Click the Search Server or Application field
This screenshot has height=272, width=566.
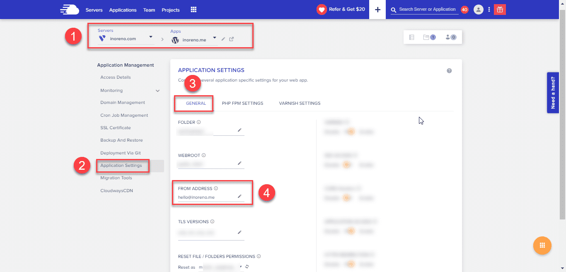[x=427, y=9]
